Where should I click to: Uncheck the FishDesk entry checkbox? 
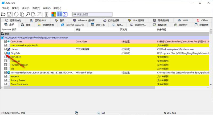(x=5, y=61)
